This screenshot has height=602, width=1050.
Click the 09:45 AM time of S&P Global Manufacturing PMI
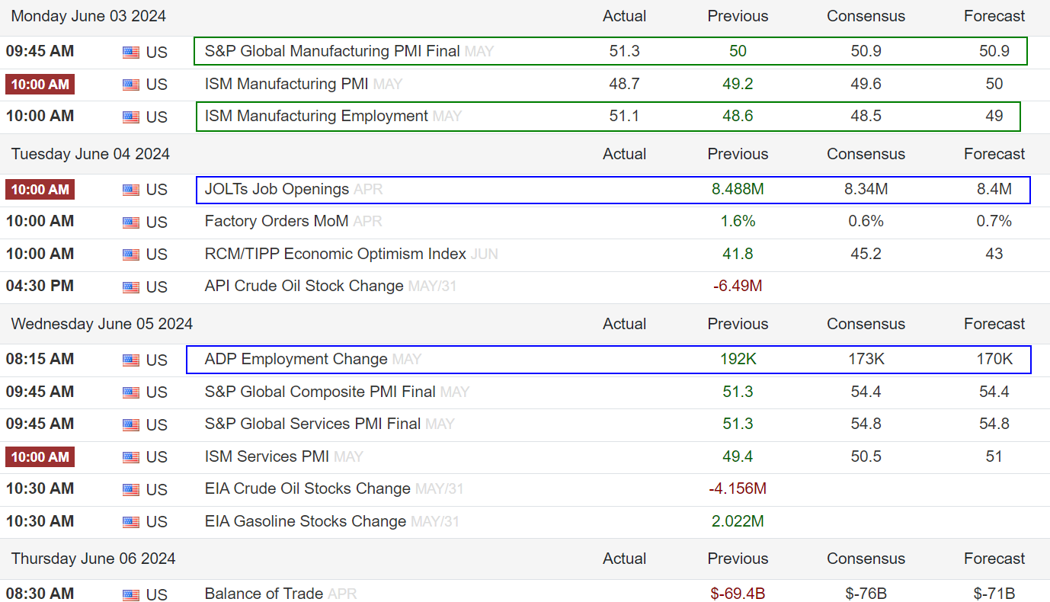[40, 51]
